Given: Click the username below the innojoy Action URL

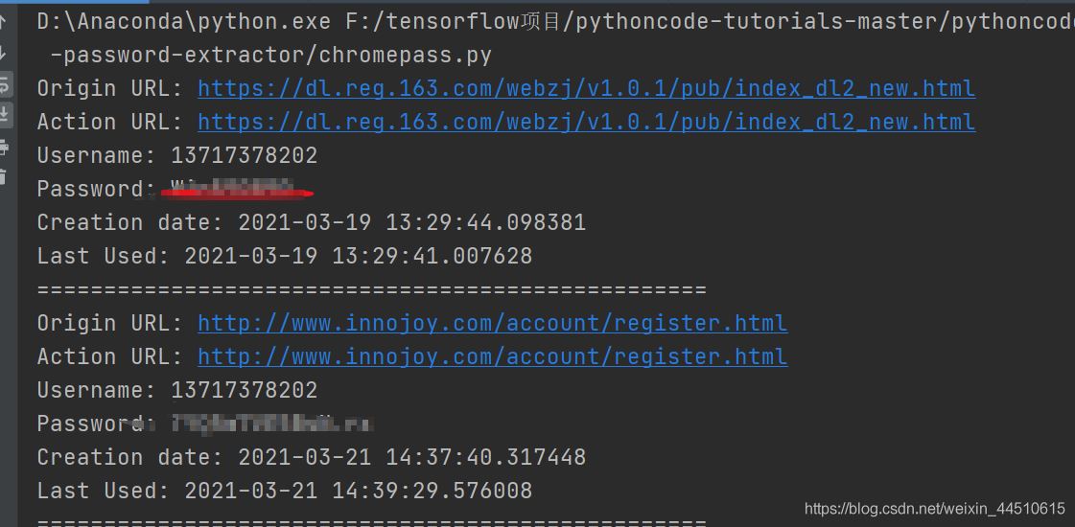Looking at the screenshot, I should click(244, 390).
